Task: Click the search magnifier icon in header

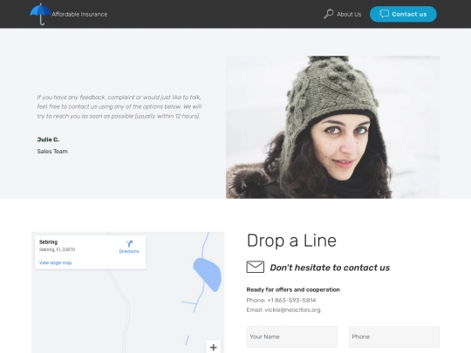Action: 328,14
